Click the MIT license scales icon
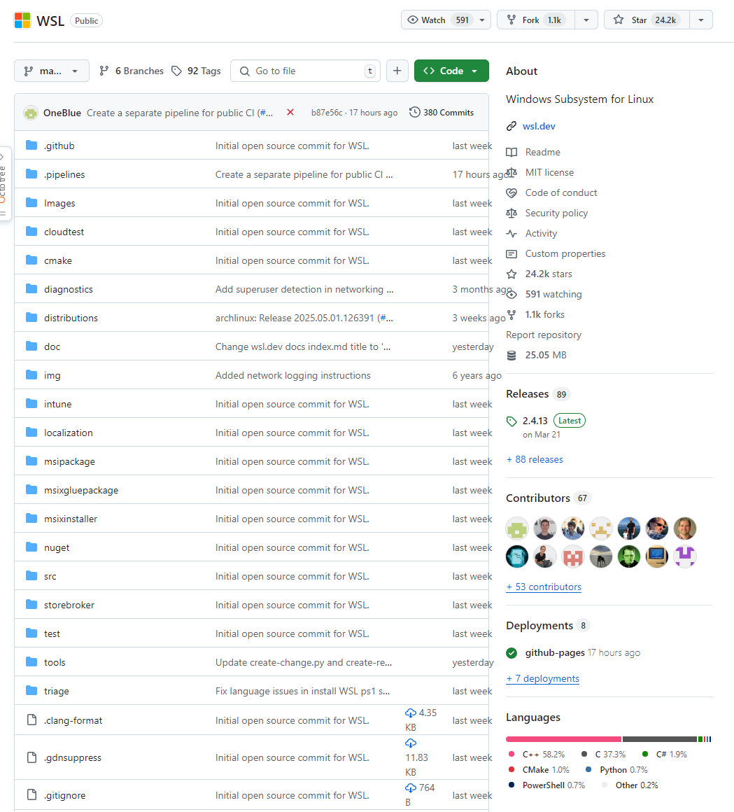734x812 pixels. click(511, 172)
